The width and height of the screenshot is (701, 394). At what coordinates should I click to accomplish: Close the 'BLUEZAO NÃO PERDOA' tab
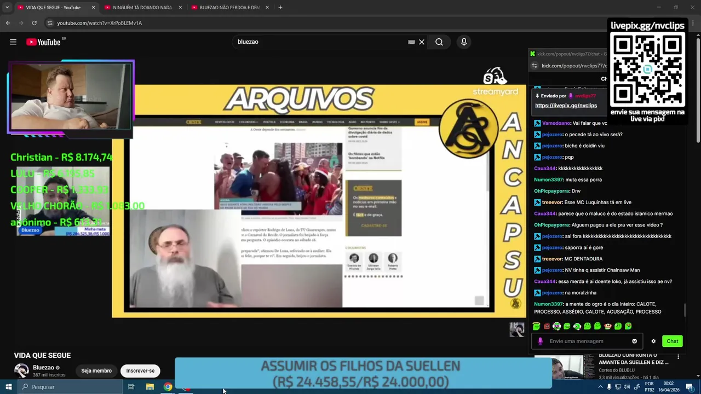pos(267,8)
